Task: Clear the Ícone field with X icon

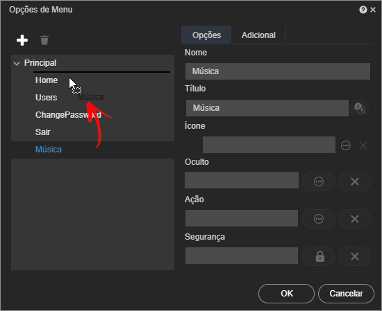Action: click(x=363, y=145)
